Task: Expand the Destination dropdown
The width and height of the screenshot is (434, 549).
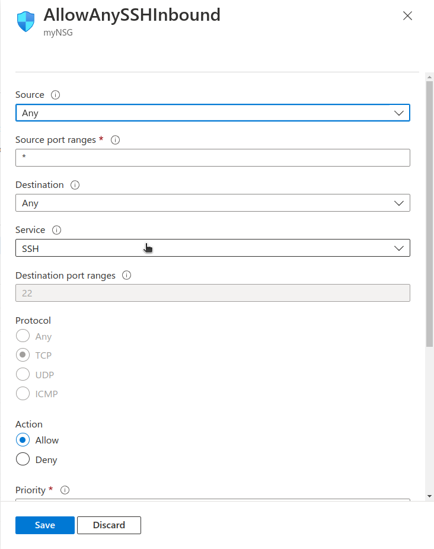Action: click(212, 203)
